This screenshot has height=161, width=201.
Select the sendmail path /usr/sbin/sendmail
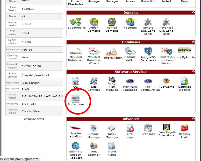(x=35, y=75)
